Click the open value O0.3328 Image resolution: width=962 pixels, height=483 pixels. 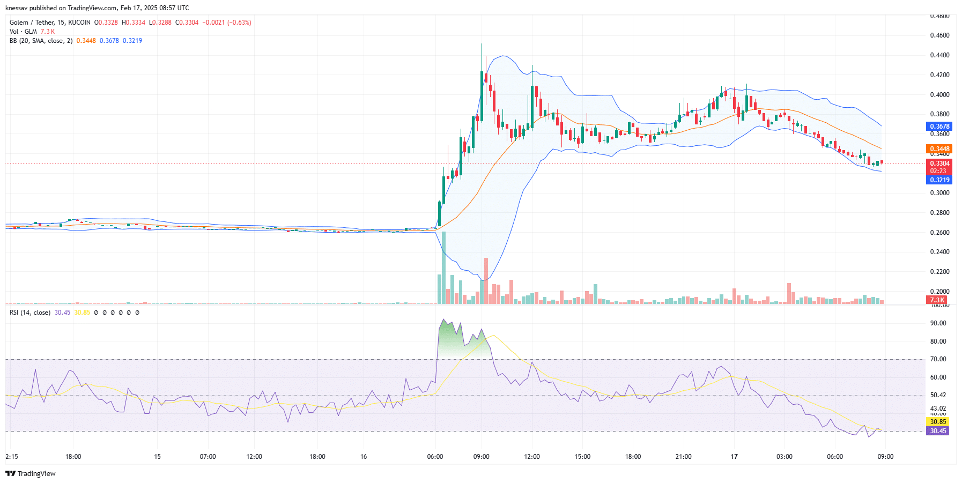[x=106, y=23]
